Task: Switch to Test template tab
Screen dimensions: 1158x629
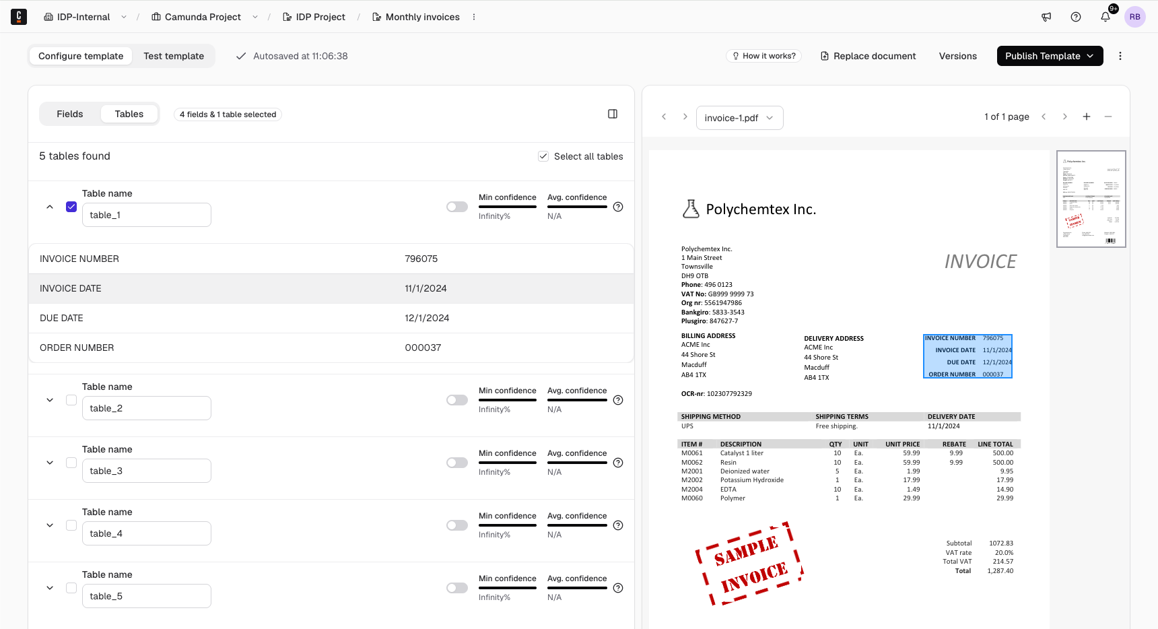Action: point(174,56)
